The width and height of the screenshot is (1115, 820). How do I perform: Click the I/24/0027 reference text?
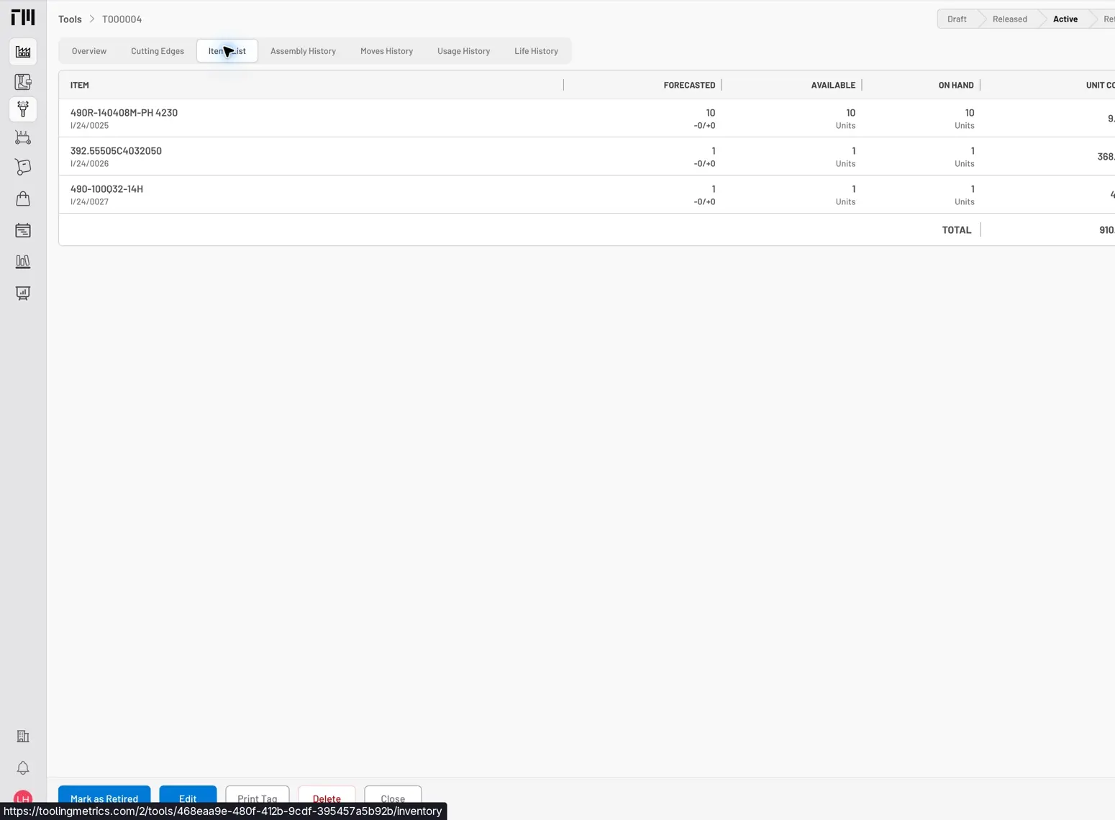[89, 202]
